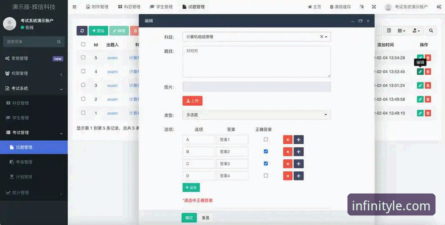
Task: Select the checkbox for row Id 5
Action: pyautogui.click(x=83, y=57)
